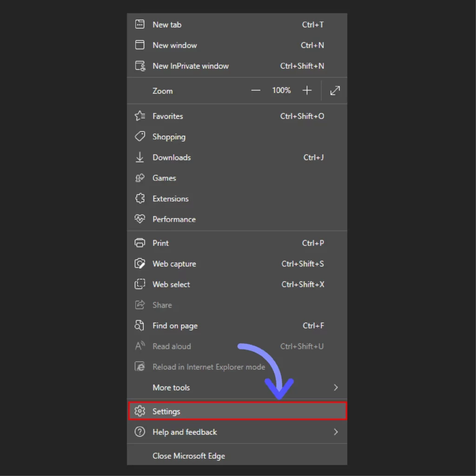Viewport: 476px width, 476px height.
Task: Open the Settings menu entry
Action: (x=237, y=411)
